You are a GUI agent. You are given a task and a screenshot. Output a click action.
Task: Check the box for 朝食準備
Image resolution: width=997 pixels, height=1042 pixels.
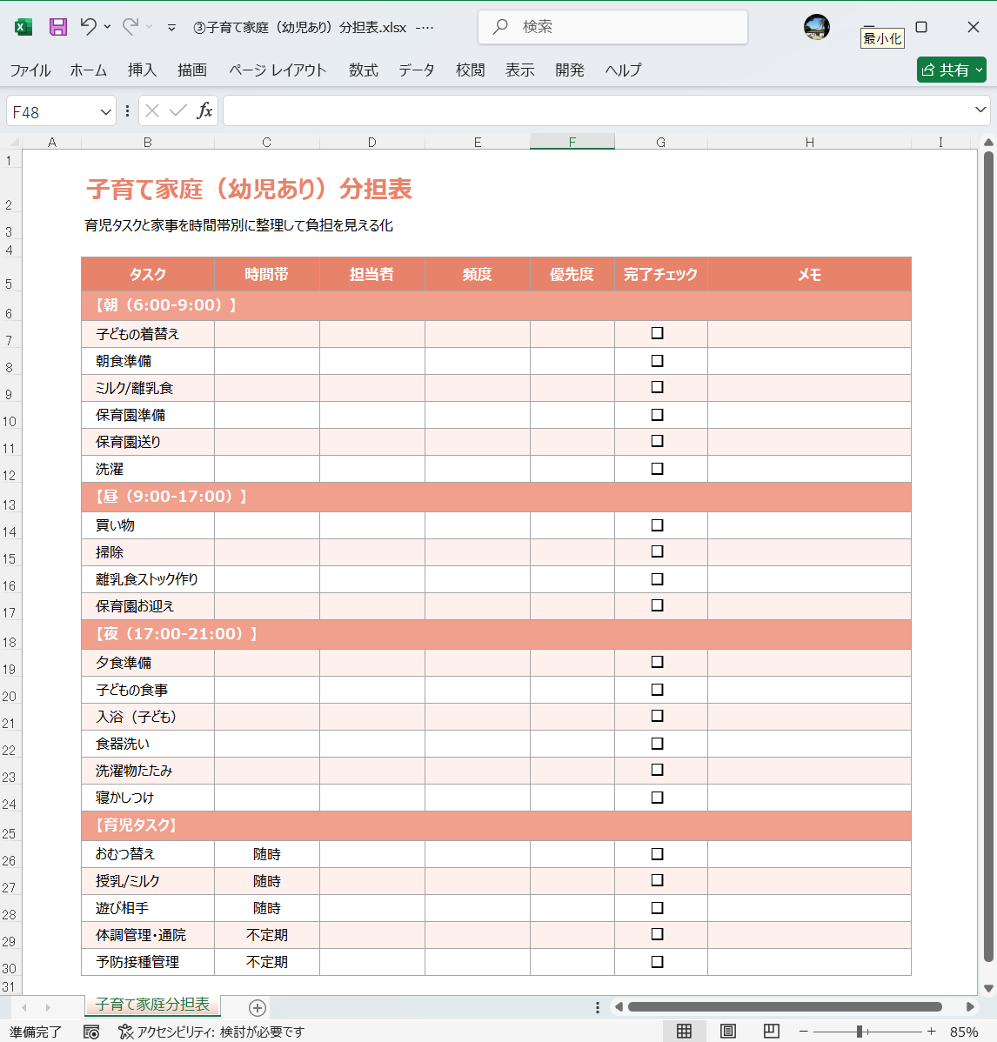point(658,361)
